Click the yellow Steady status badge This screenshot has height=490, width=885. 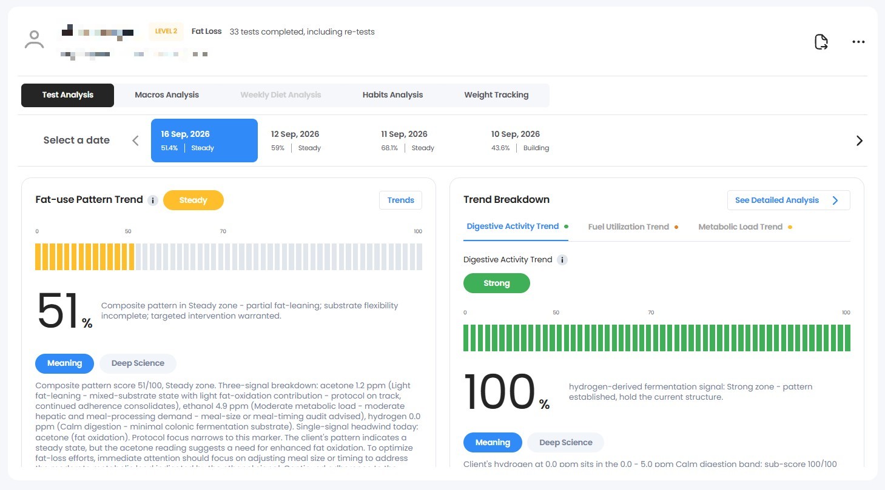point(193,200)
